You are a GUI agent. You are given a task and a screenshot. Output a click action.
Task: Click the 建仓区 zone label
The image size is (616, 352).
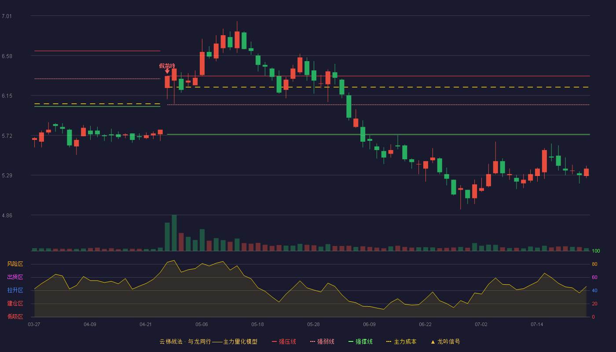(x=15, y=304)
